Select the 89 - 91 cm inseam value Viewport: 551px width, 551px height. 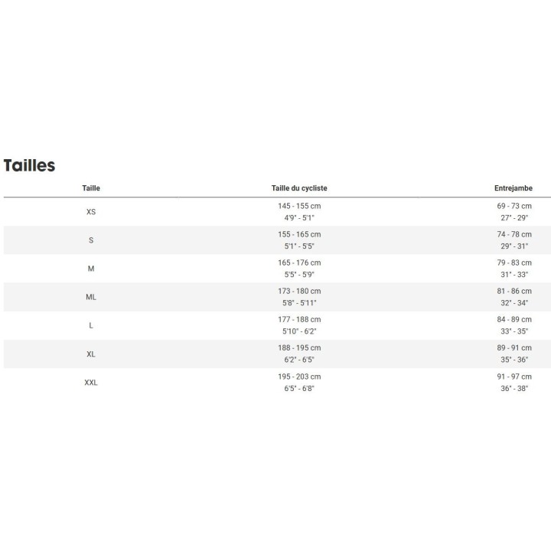coord(513,348)
